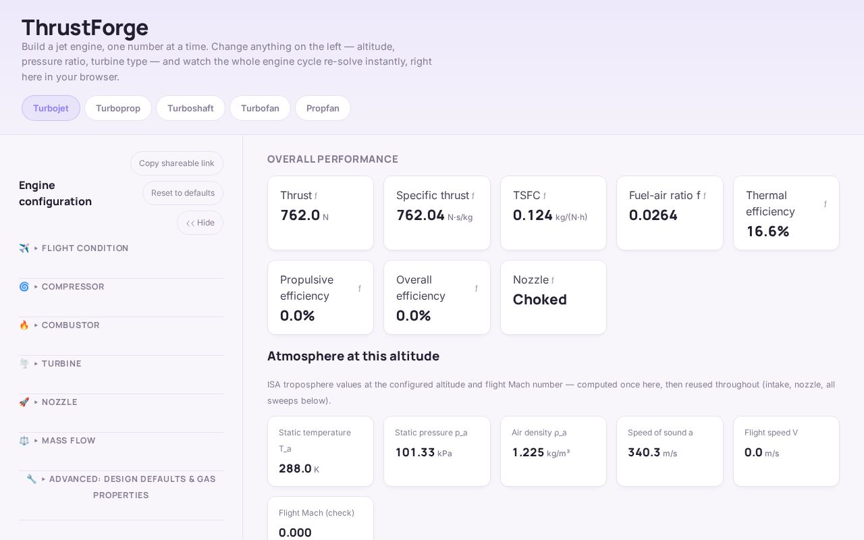The image size is (864, 540).
Task: Click the rocket icon beside Nozzle
Action: point(24,402)
